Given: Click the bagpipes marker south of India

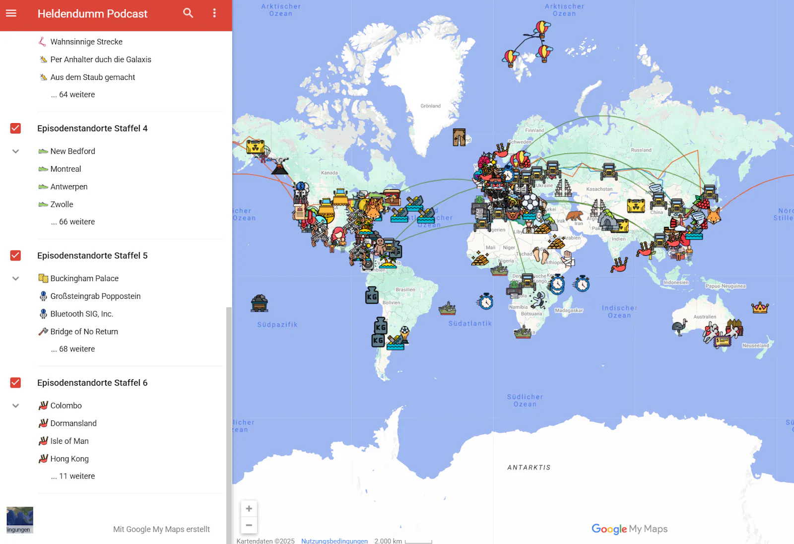Looking at the screenshot, I should (x=619, y=265).
